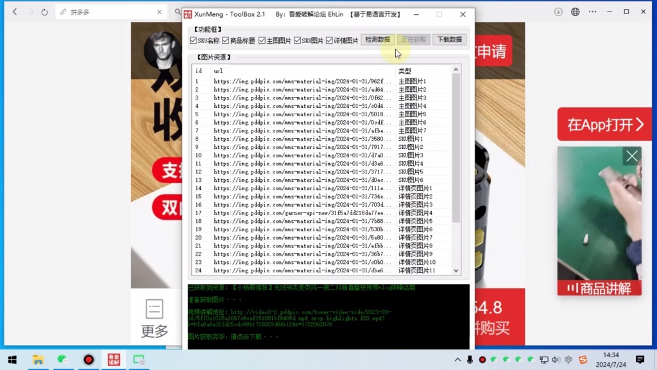Image resolution: width=657 pixels, height=370 pixels.
Task: Click the 类型 column header
Action: pos(423,71)
